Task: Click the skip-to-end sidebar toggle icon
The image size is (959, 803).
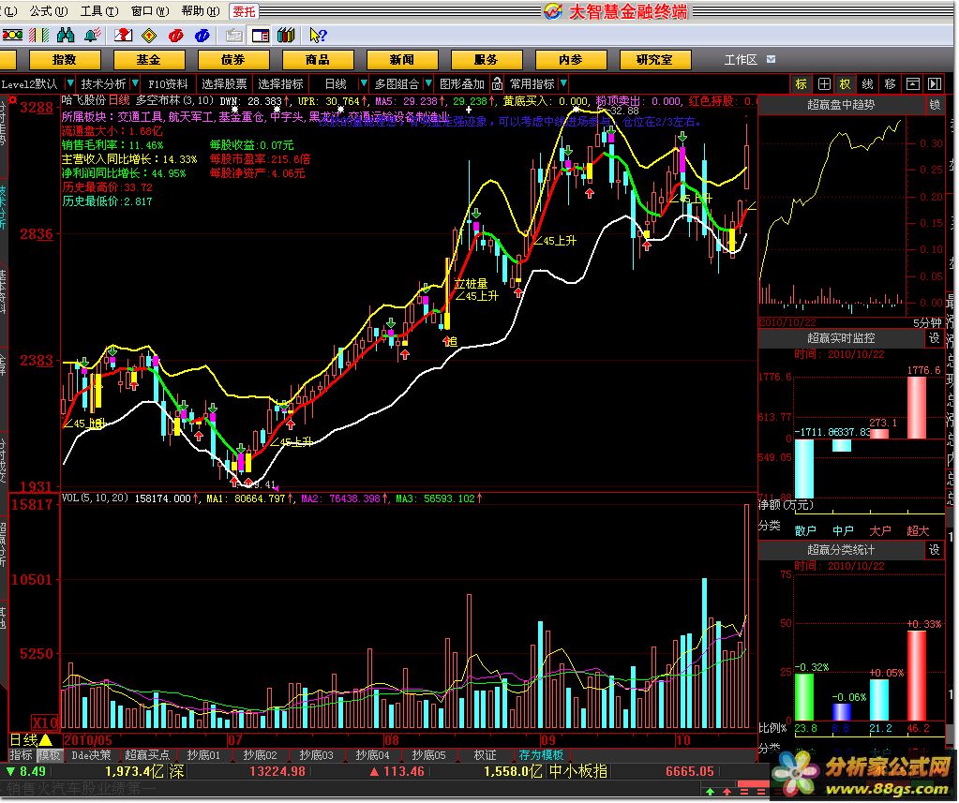Action: (x=935, y=83)
